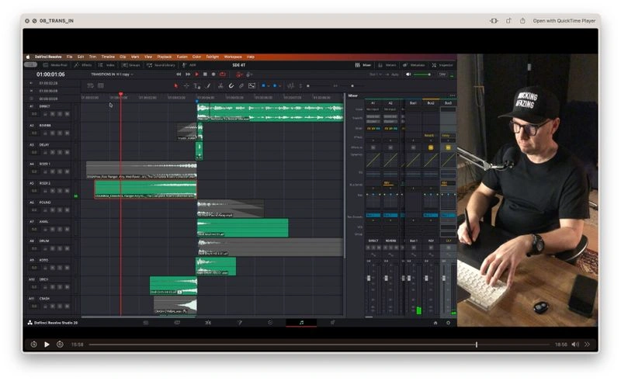Select the RISER 2 green audio clip
621x381 pixels.
click(145, 189)
